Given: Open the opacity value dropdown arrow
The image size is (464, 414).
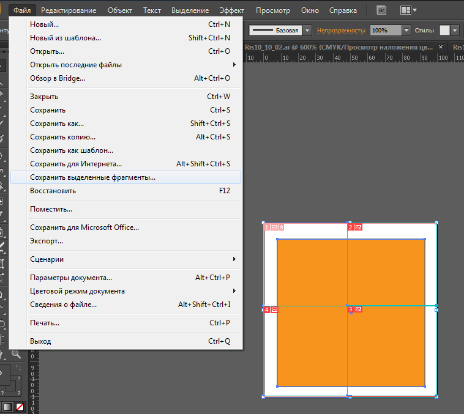Looking at the screenshot, I should 406,30.
